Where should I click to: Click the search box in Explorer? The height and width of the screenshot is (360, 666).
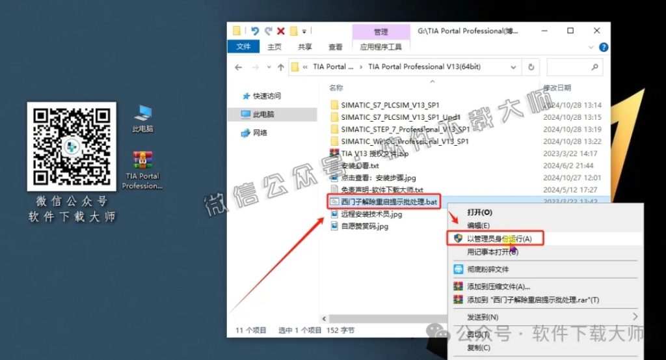tap(574, 67)
